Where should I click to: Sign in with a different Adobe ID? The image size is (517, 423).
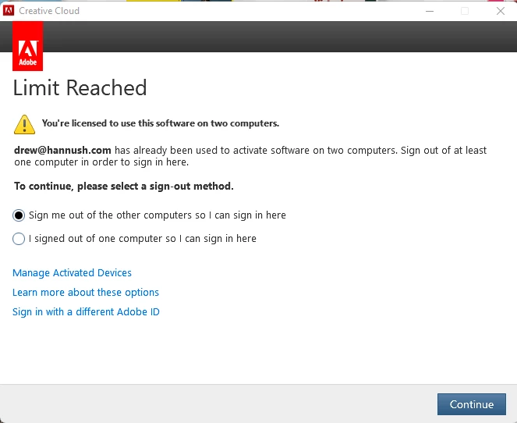tap(86, 312)
